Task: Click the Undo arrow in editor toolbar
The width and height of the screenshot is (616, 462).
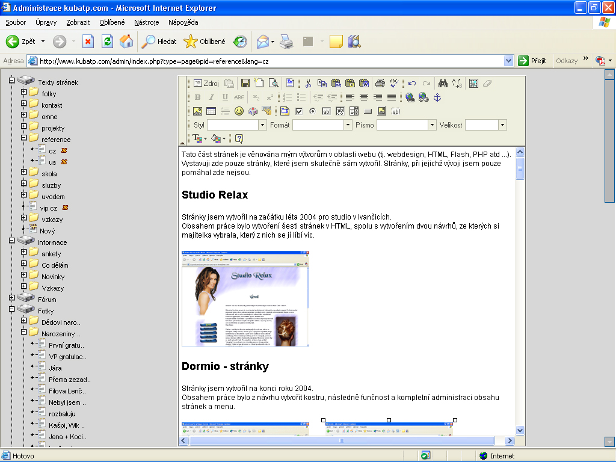Action: point(412,84)
